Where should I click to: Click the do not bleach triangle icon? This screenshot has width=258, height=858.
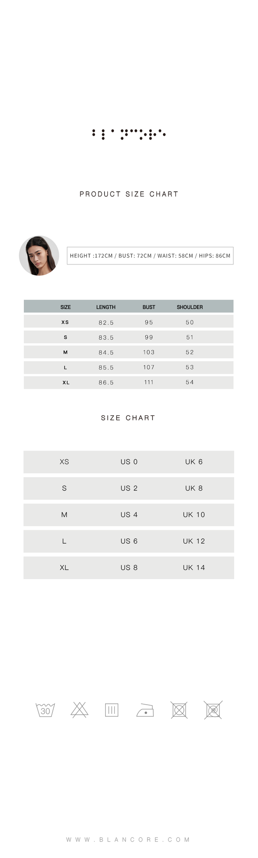click(x=79, y=710)
